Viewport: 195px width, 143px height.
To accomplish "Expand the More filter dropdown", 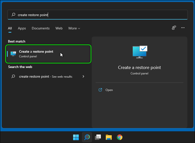I will [74, 28].
